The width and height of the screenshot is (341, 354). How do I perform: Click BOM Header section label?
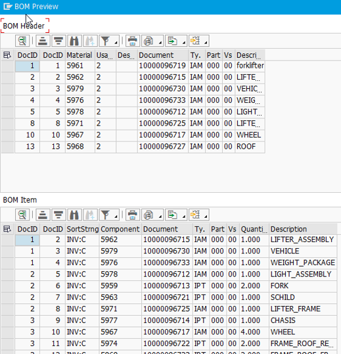(x=24, y=26)
